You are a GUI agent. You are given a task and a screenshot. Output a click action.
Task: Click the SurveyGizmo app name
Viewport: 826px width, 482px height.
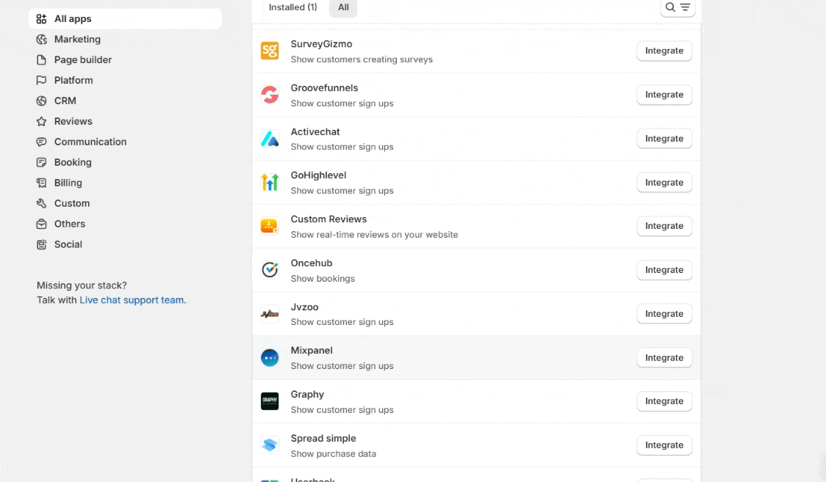click(321, 44)
